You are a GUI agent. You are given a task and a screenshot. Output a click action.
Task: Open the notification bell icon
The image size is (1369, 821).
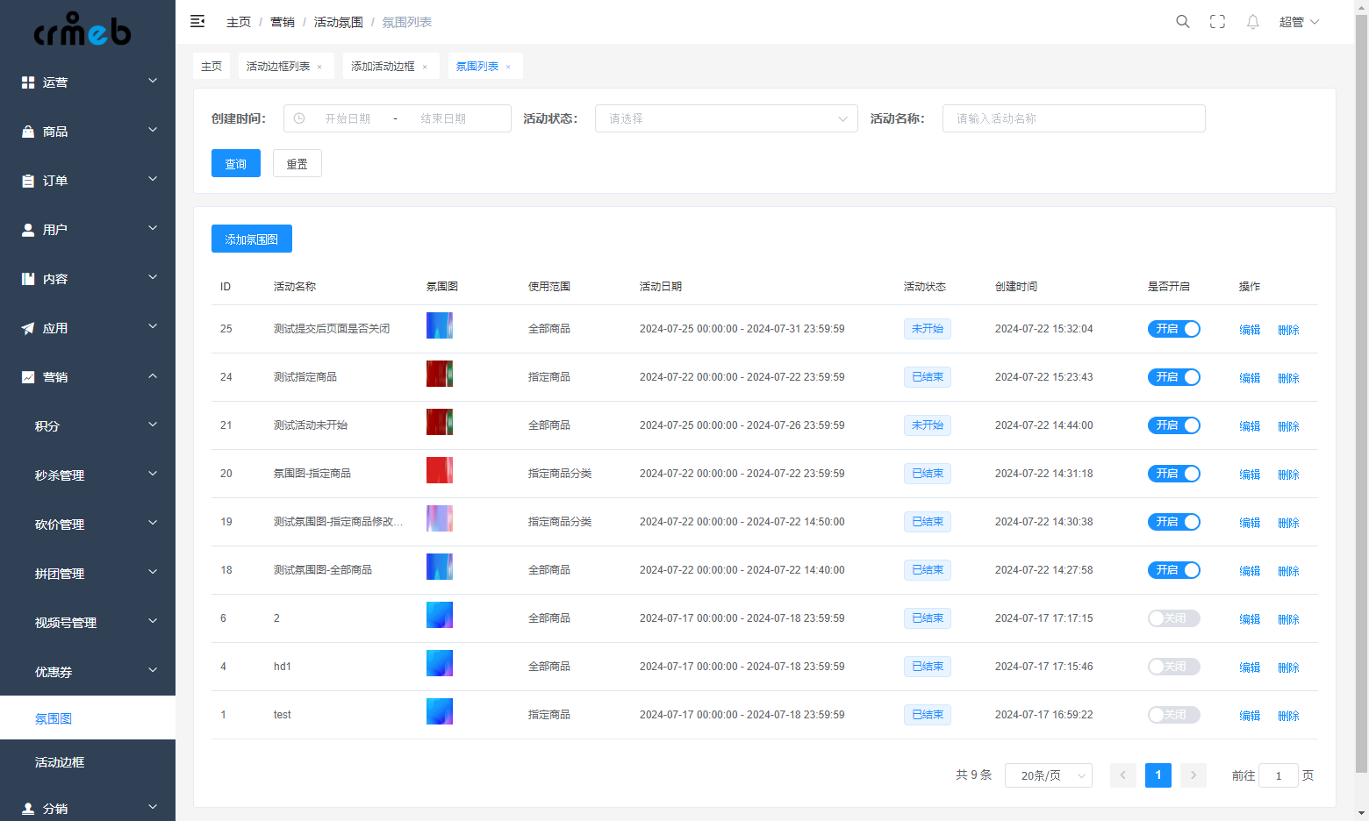pyautogui.click(x=1253, y=22)
